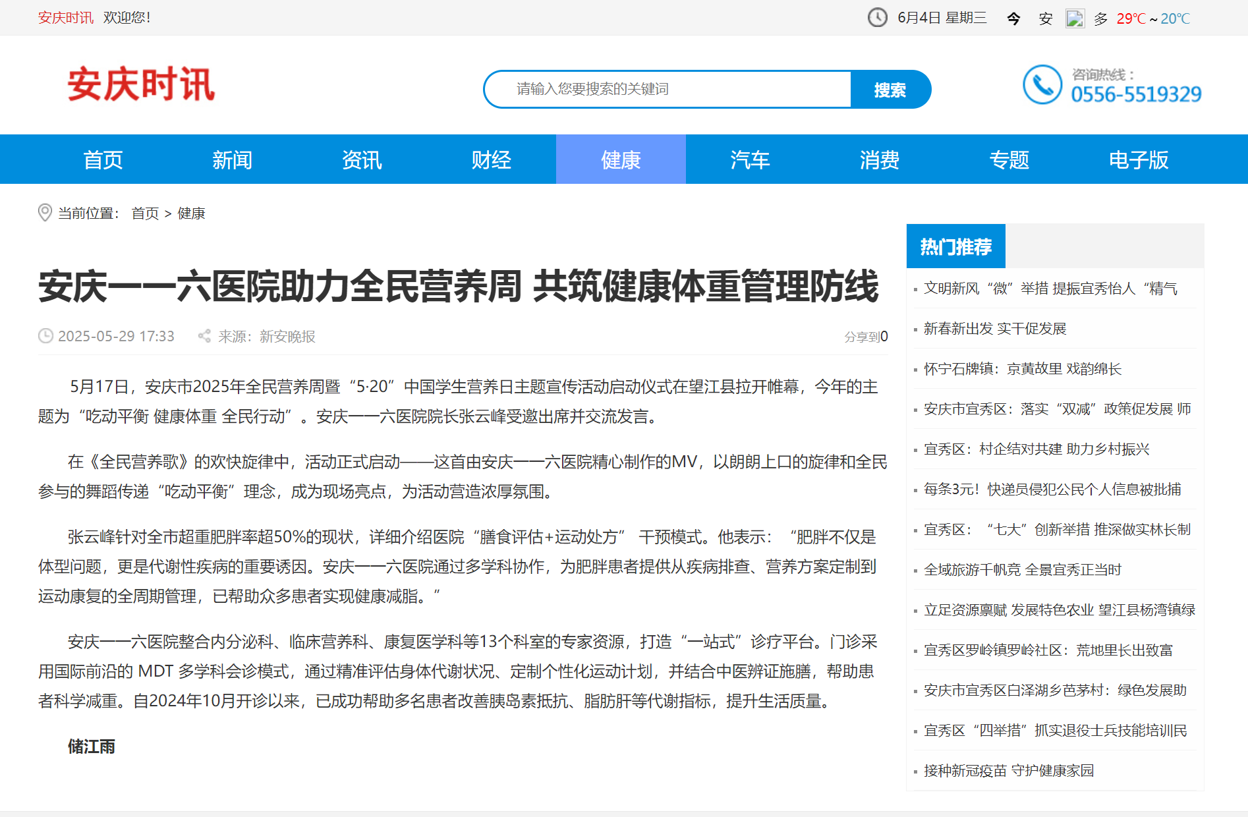Switch to the 新闻 navigation tab

[x=231, y=159]
